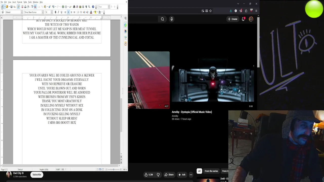
Task: Toggle align right paragraph
Action: point(71,12)
